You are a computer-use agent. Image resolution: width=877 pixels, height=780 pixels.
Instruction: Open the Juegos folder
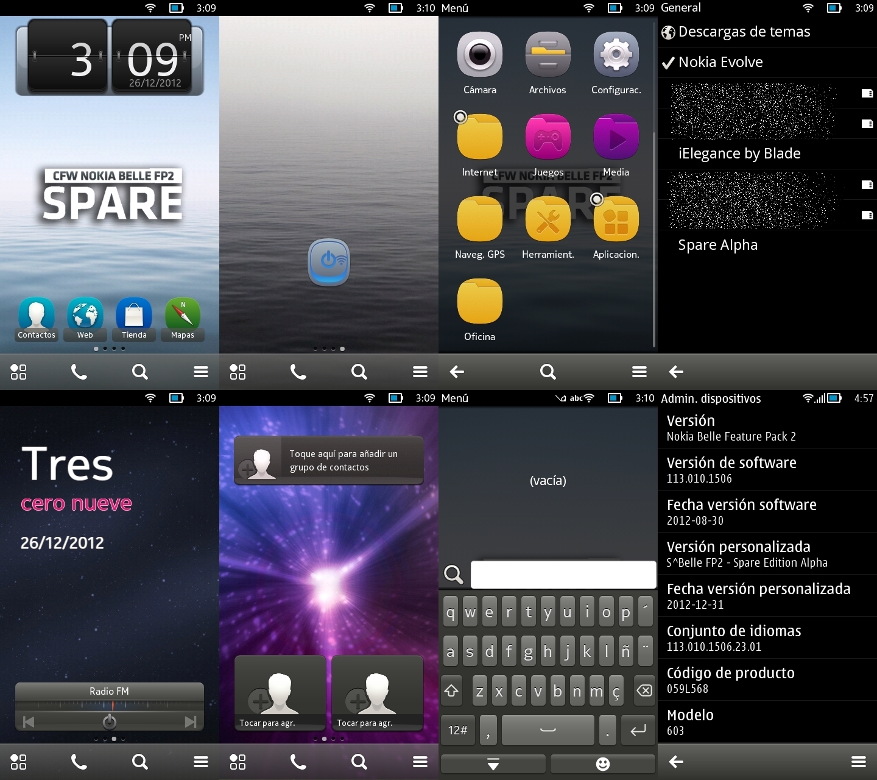click(x=548, y=145)
